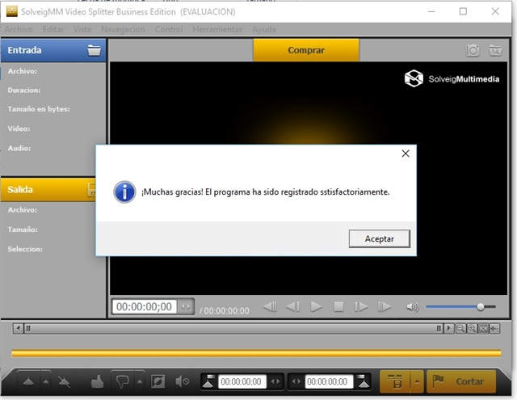
Task: Click the timeline scroll left arrow
Action: 18,328
